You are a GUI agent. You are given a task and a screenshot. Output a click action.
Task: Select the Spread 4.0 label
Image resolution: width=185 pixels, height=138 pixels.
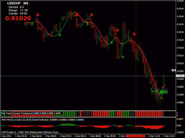16,7
